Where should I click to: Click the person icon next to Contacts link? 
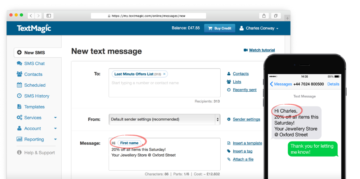click(229, 74)
